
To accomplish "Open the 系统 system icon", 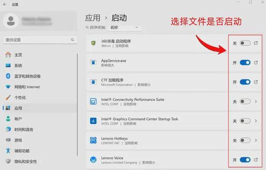I will 8,65.
